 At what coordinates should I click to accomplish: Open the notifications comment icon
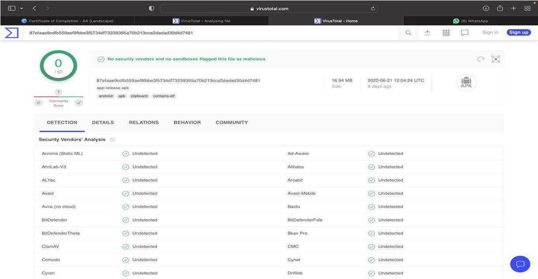(465, 33)
